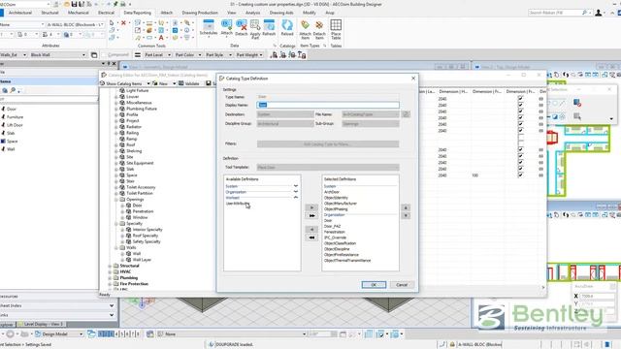Click the user account icon at top right
Screen dimensions: 621x349
pyautogui.click(x=599, y=13)
